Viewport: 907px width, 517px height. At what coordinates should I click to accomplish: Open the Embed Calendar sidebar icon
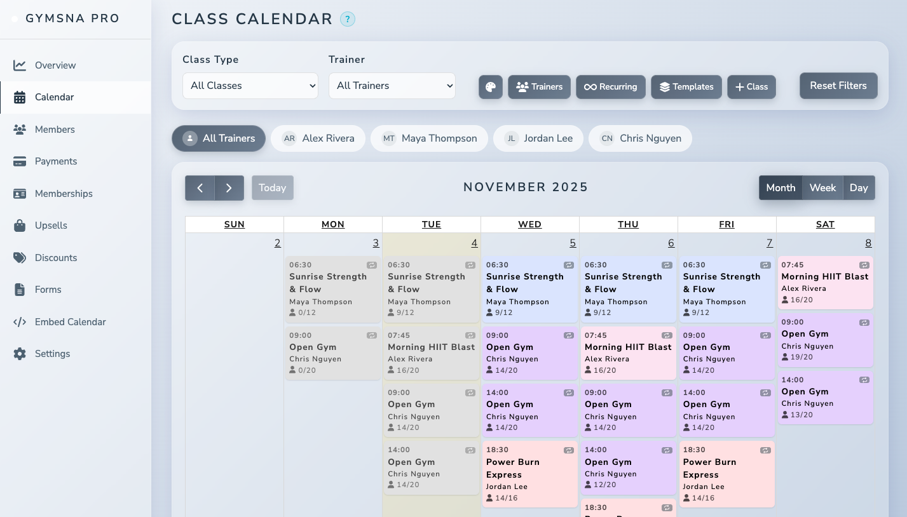tap(21, 322)
